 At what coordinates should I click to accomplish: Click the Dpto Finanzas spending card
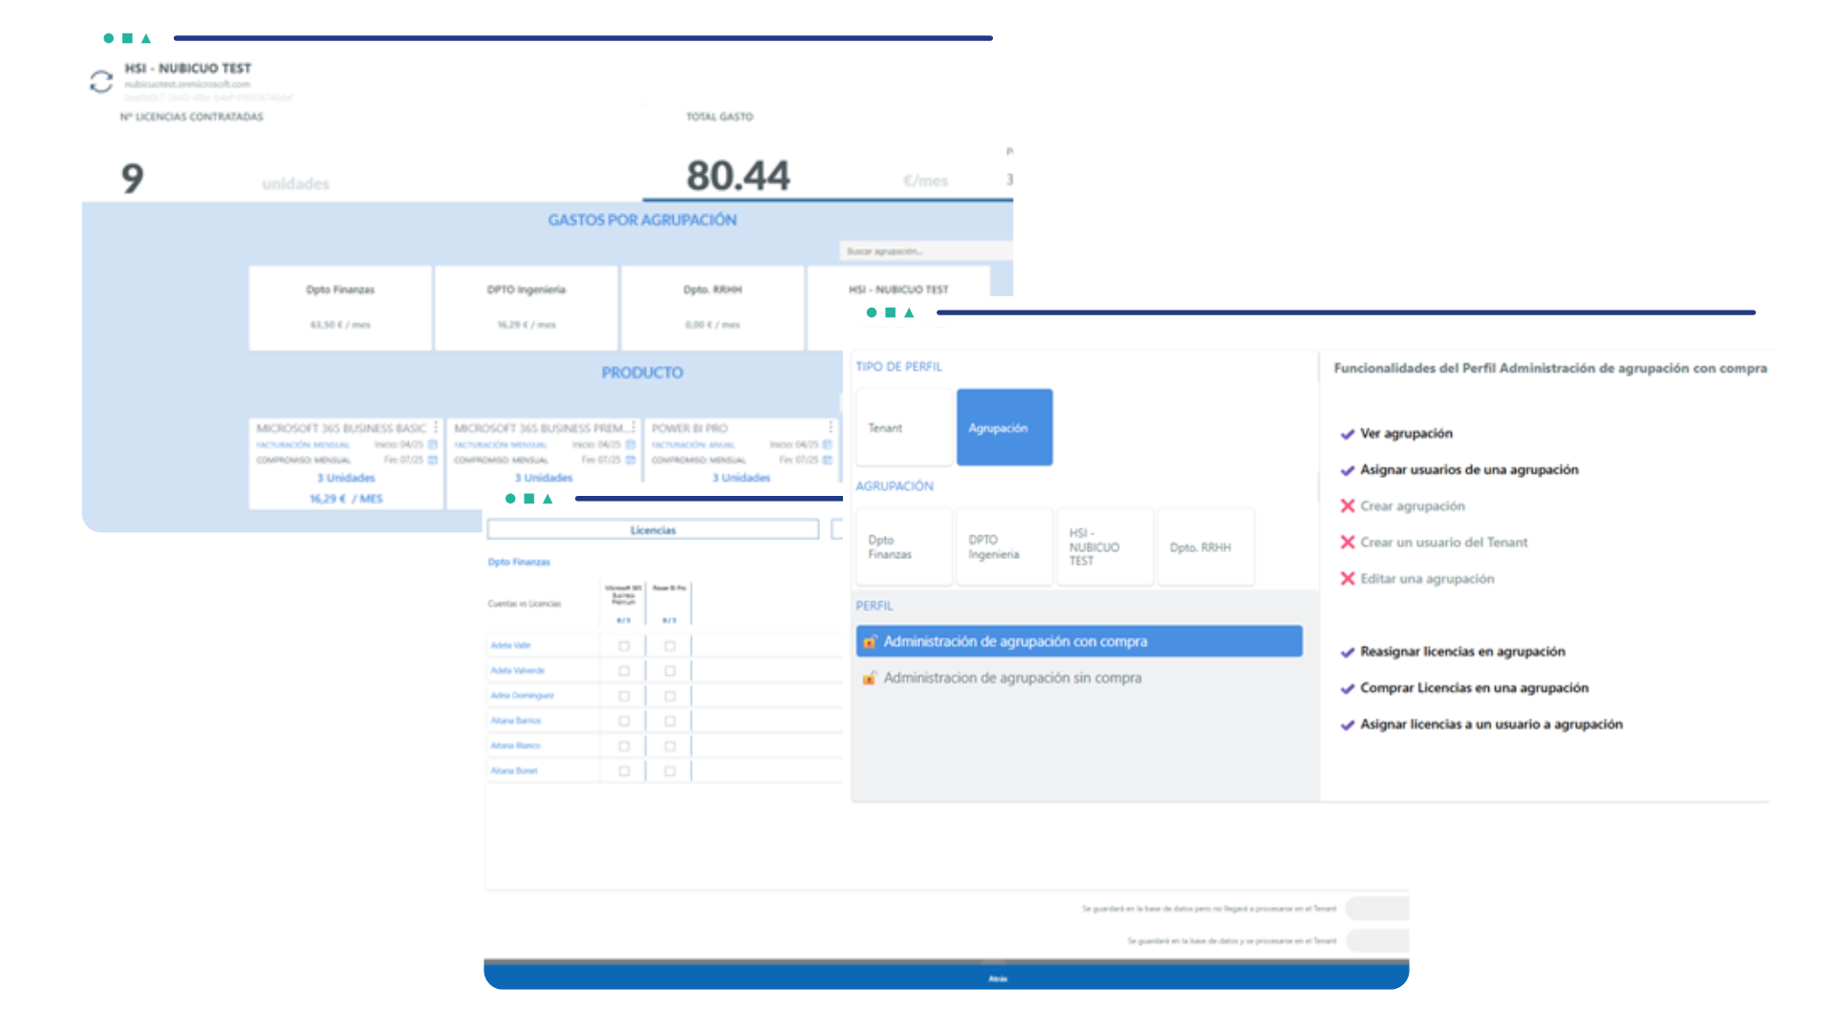tap(339, 307)
